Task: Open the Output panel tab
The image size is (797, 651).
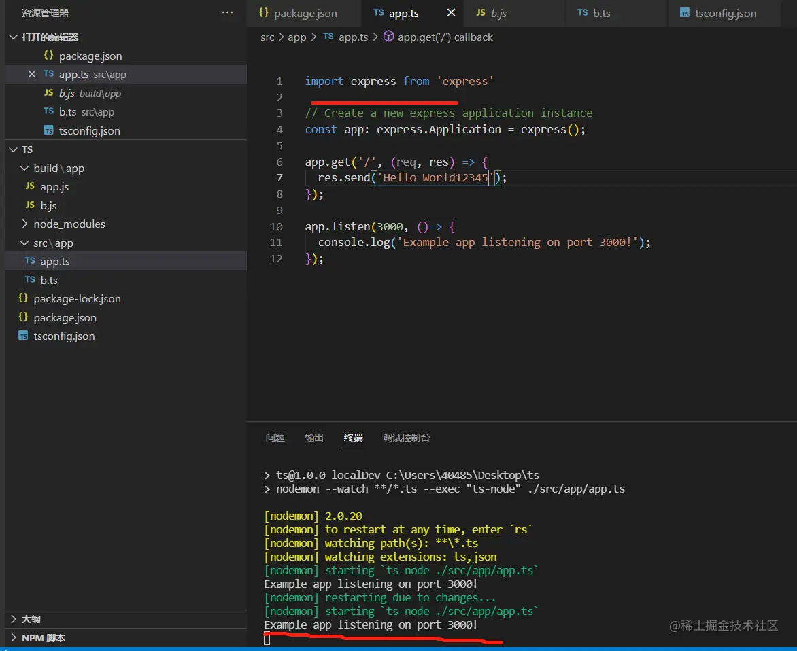Action: [x=314, y=437]
